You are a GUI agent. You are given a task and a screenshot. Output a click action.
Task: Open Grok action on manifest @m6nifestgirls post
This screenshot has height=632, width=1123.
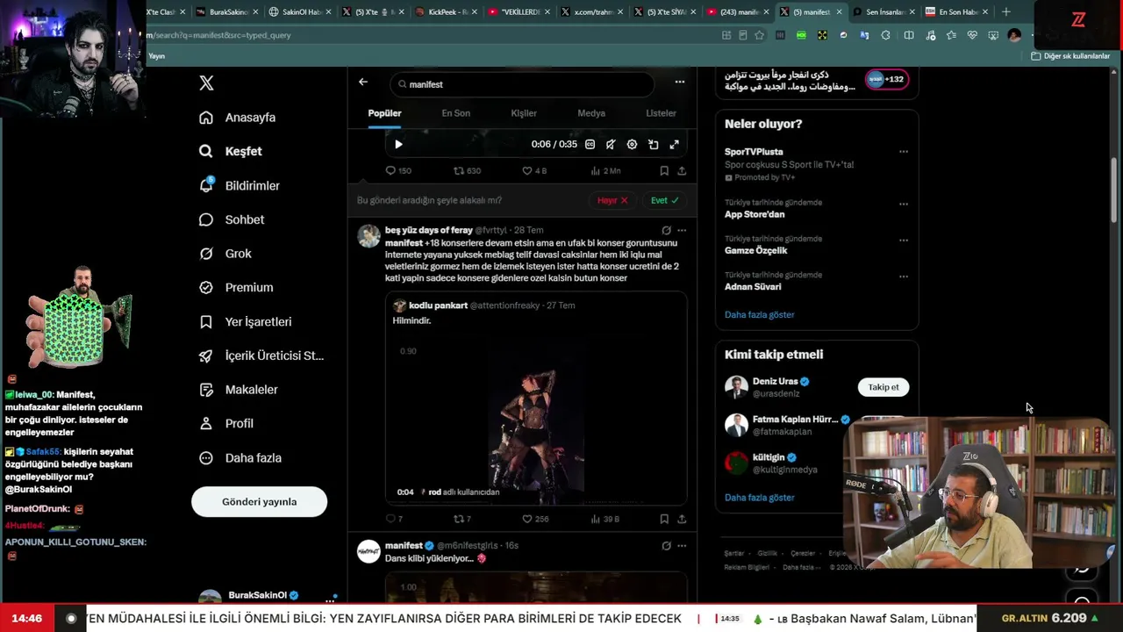[x=667, y=545]
